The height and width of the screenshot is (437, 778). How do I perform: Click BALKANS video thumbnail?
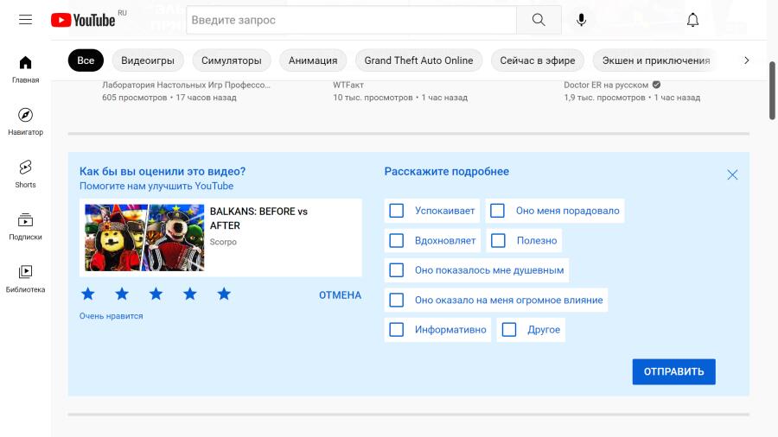[x=144, y=237]
